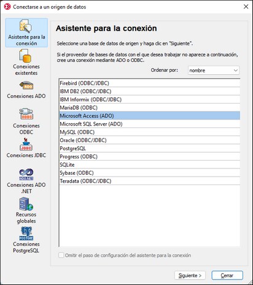Viewport: 253px width, 285px height.
Task: Open Recursos globales icon
Action: [26, 204]
